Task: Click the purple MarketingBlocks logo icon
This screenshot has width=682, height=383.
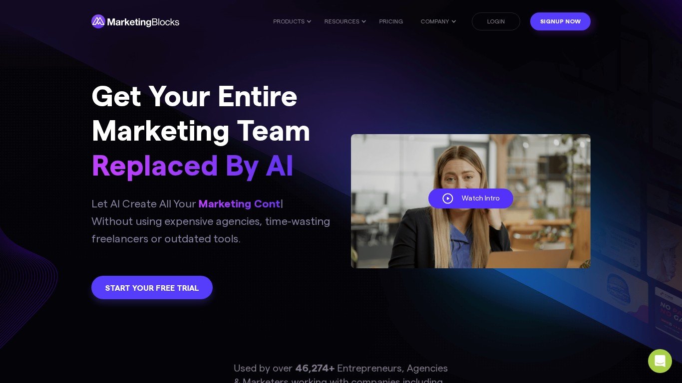Action: (x=98, y=21)
